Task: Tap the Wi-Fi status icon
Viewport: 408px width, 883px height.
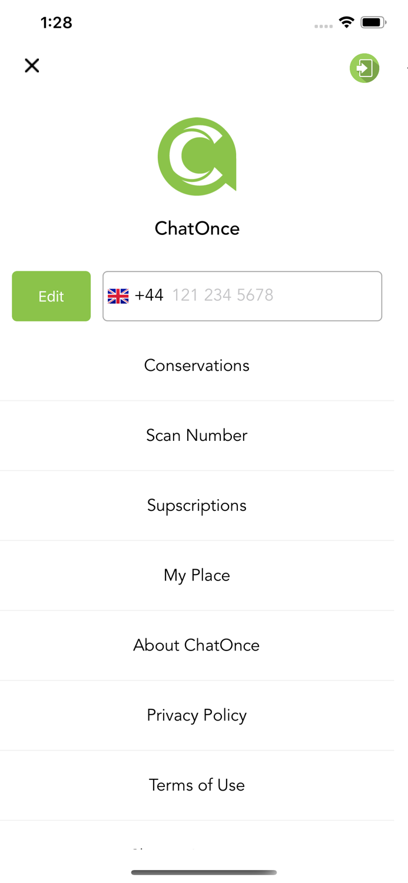Action: click(x=346, y=22)
